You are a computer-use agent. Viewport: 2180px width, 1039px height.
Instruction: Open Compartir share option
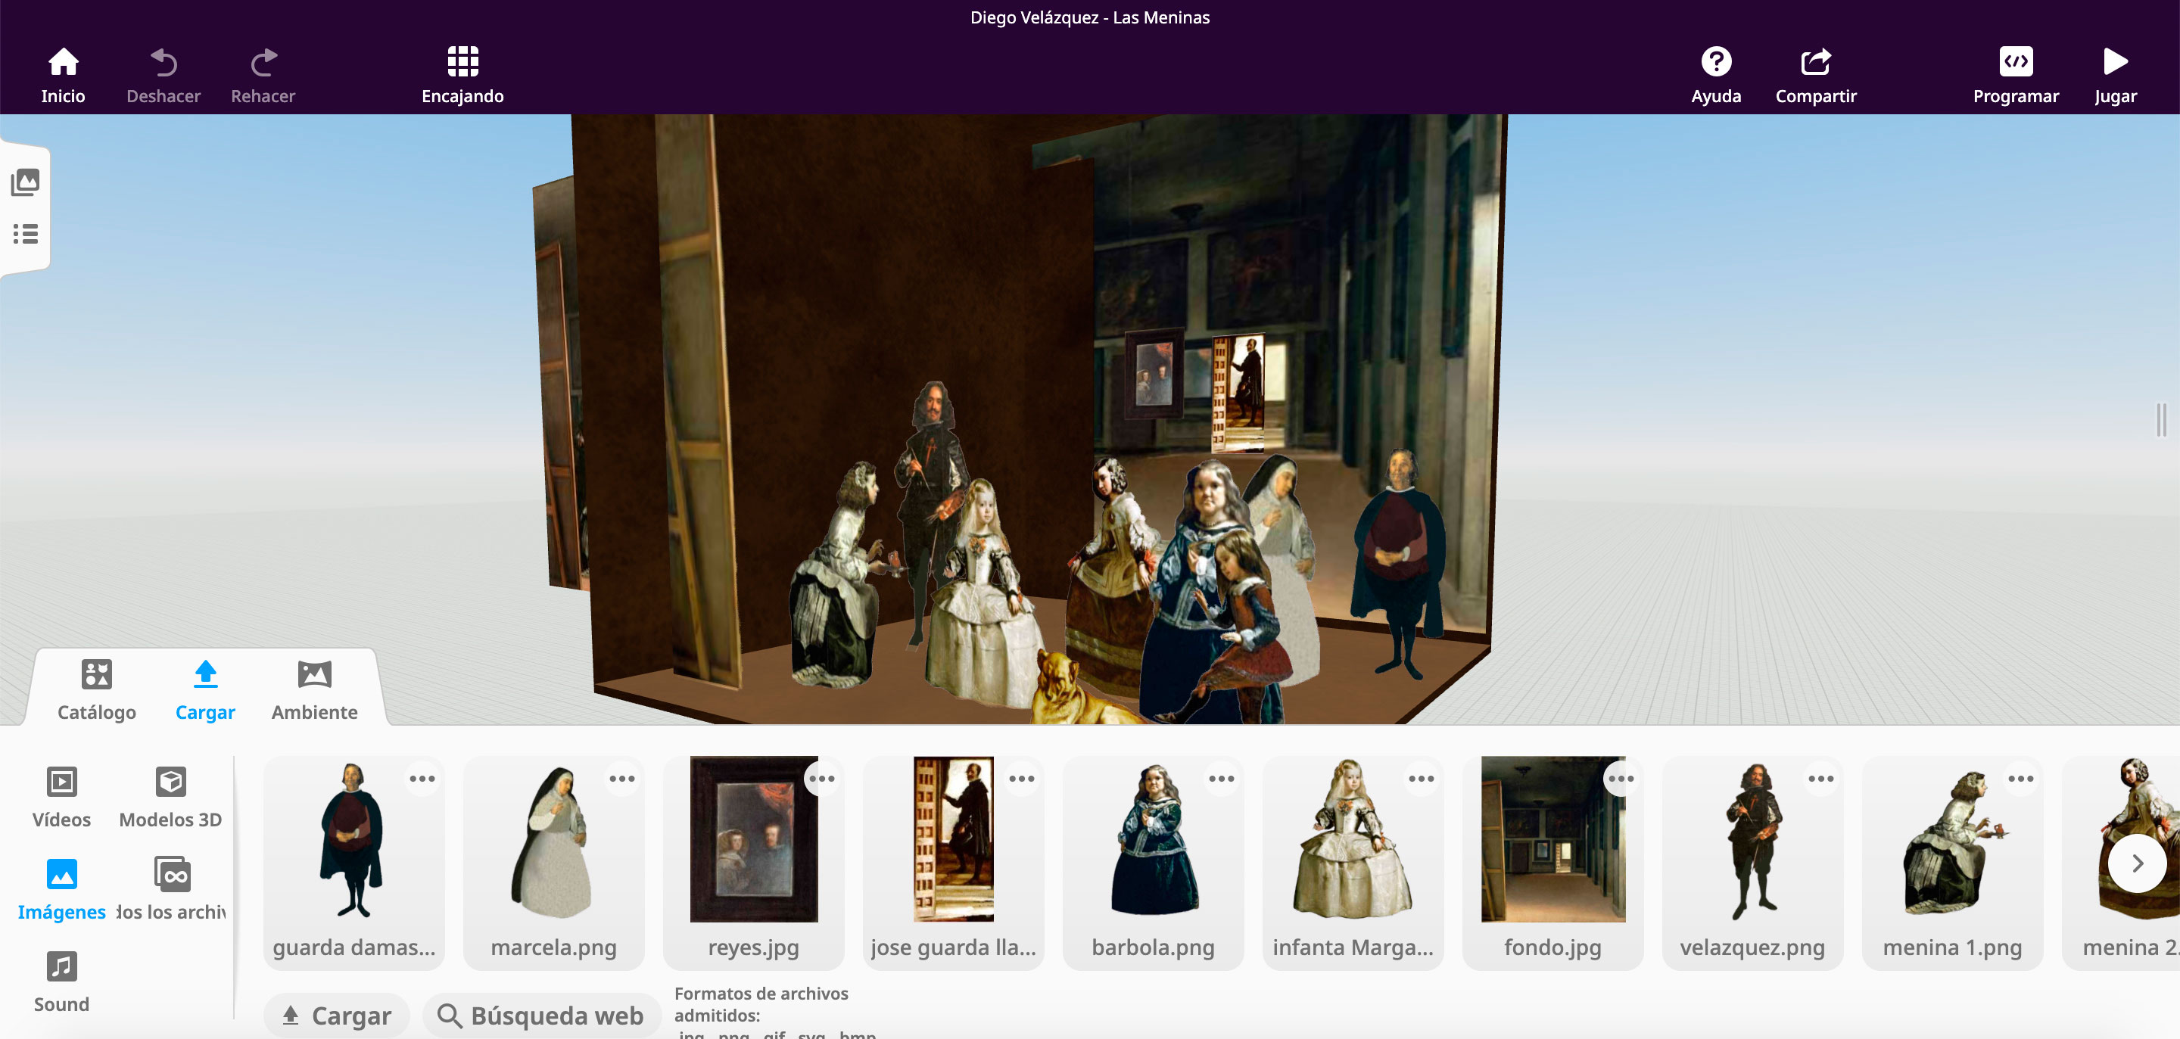[1815, 76]
